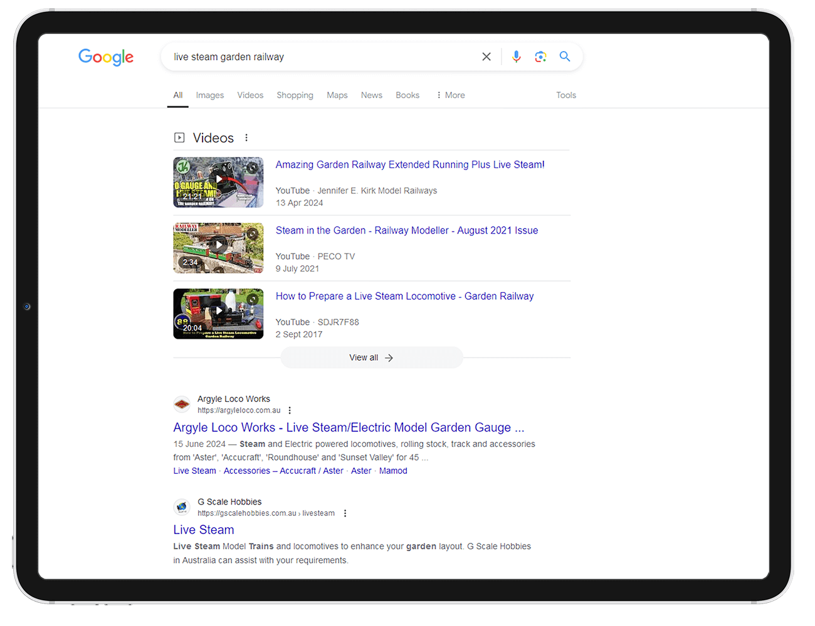The height and width of the screenshot is (626, 815).
Task: Click the G Scale Hobbies favicon
Action: (182, 507)
